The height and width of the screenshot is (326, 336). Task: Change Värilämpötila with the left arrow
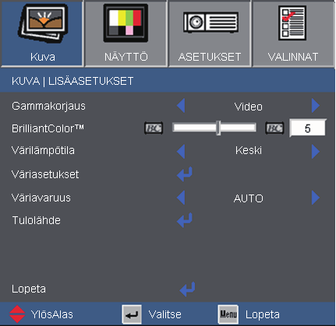click(181, 152)
